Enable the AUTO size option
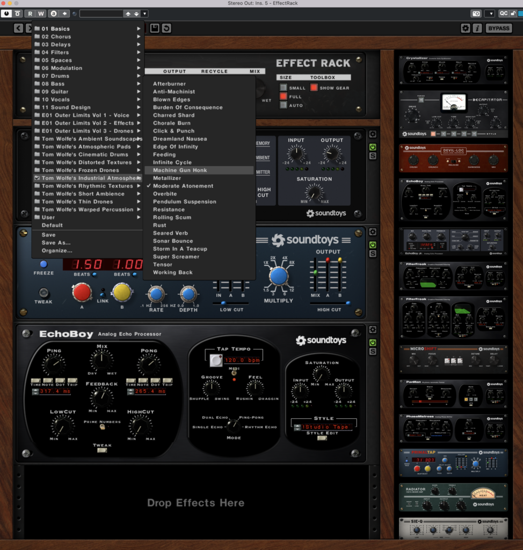This screenshot has height=550, width=523. click(x=284, y=105)
